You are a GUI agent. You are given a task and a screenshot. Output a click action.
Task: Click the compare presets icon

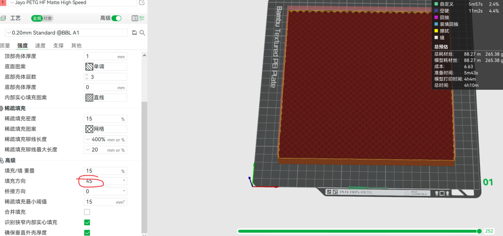click(x=142, y=18)
